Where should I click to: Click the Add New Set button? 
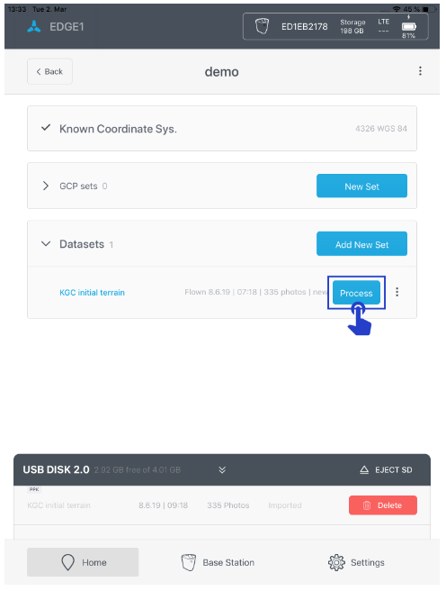pyautogui.click(x=361, y=244)
